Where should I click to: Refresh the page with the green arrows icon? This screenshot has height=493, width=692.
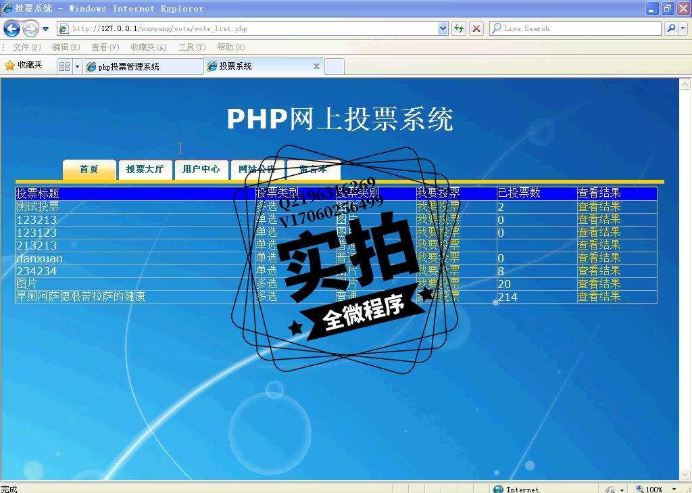(x=459, y=28)
